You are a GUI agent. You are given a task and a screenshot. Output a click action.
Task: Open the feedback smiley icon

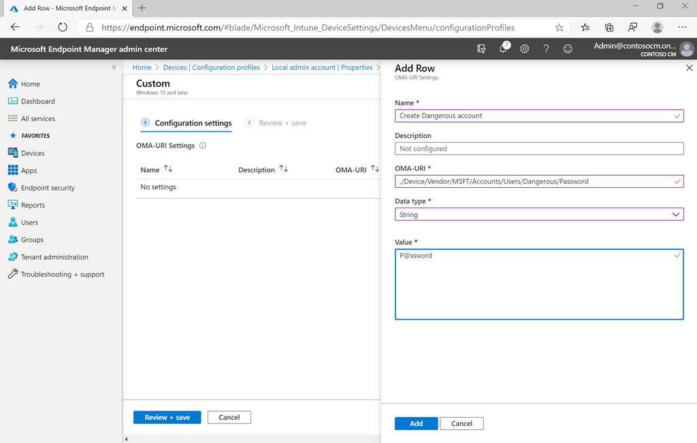tap(568, 49)
